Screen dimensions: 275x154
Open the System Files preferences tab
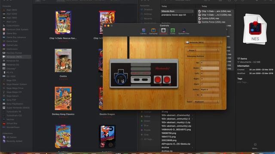(183, 31)
